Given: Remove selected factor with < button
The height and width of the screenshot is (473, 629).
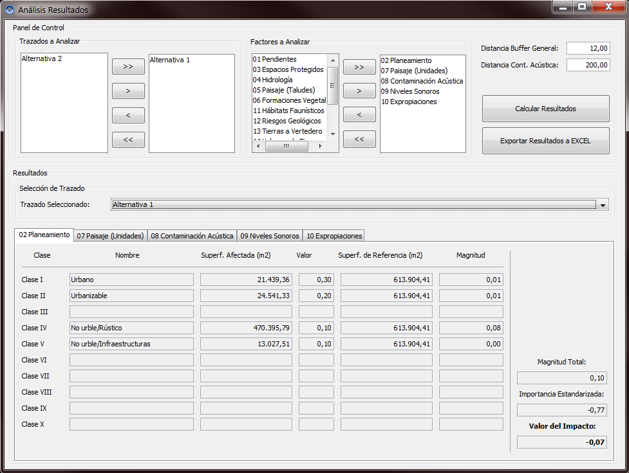Looking at the screenshot, I should 359,114.
